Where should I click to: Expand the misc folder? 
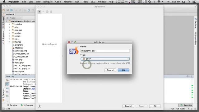click(x=9, y=27)
